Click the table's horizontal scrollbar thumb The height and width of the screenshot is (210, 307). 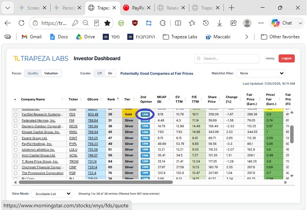coord(96,182)
